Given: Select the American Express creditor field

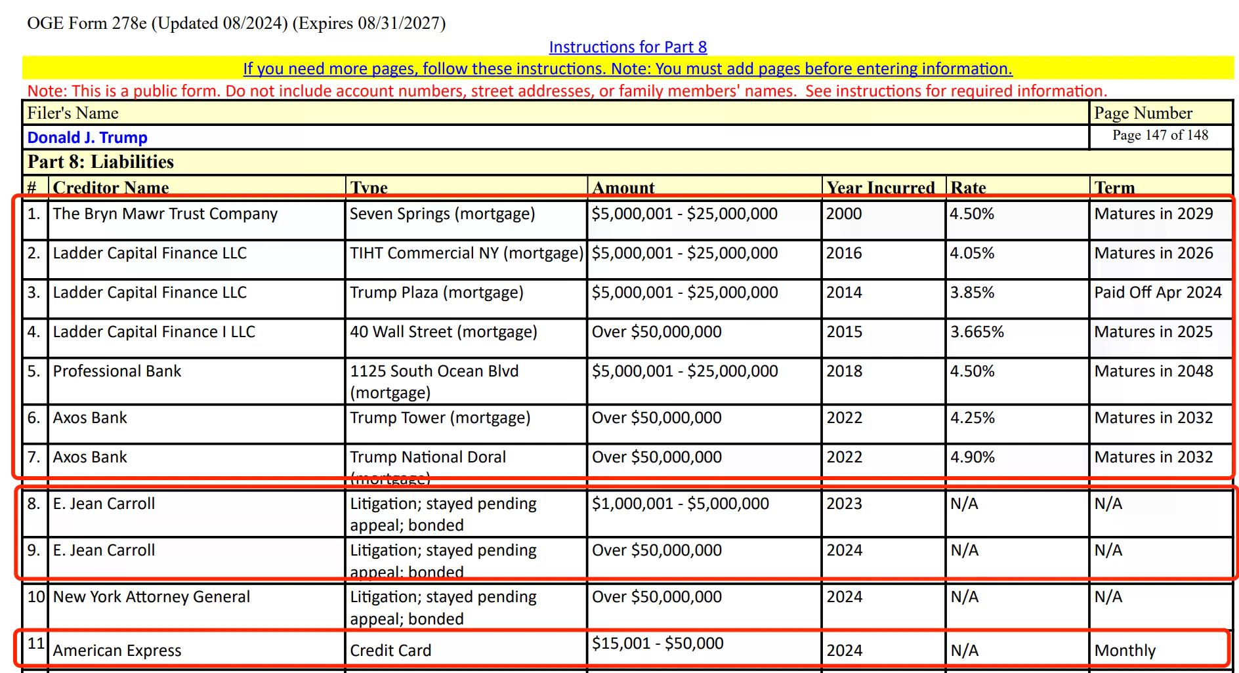Looking at the screenshot, I should [x=117, y=651].
